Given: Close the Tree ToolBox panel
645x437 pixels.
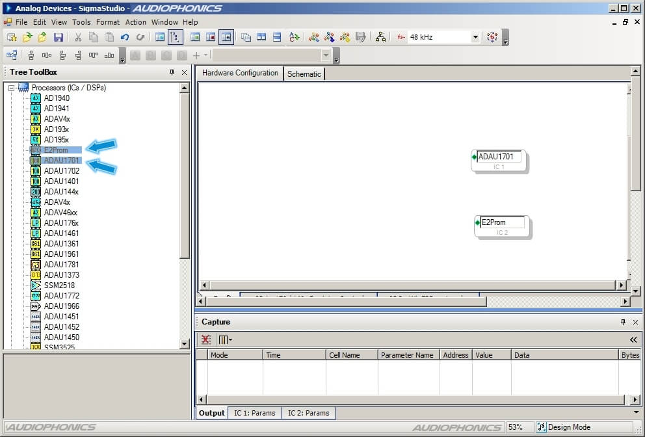Looking at the screenshot, I should 184,72.
